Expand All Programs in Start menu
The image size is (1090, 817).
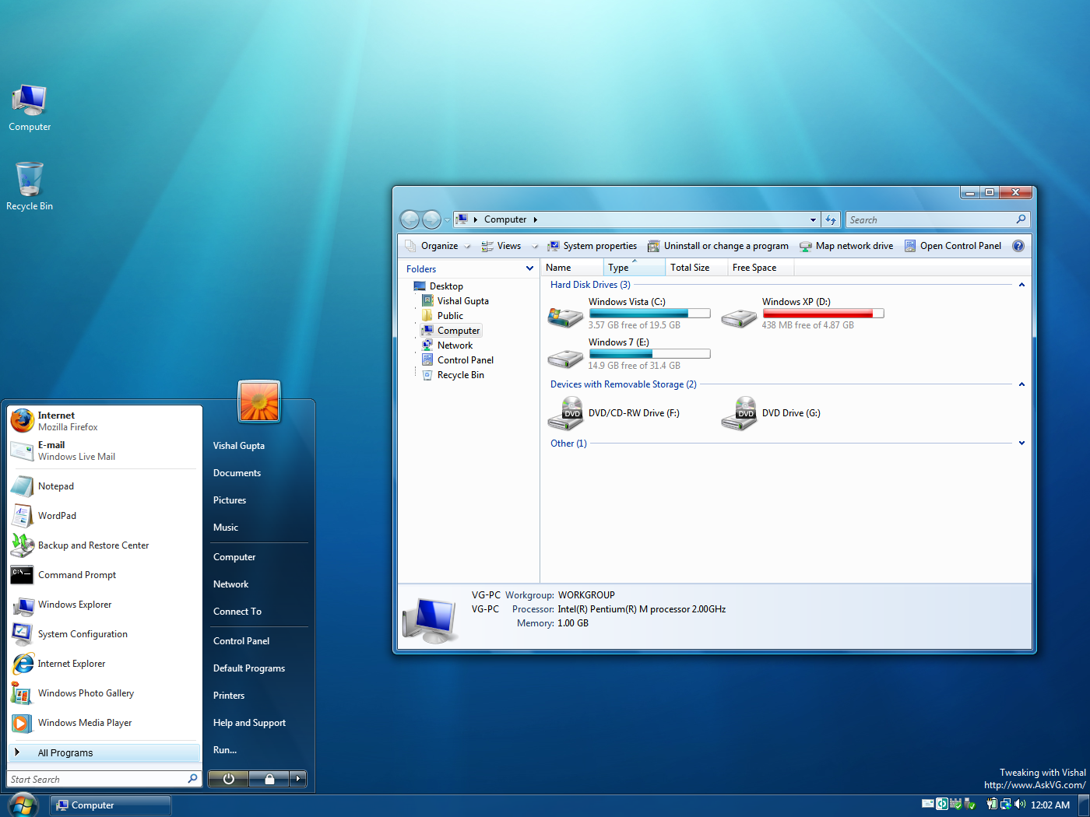pos(104,752)
